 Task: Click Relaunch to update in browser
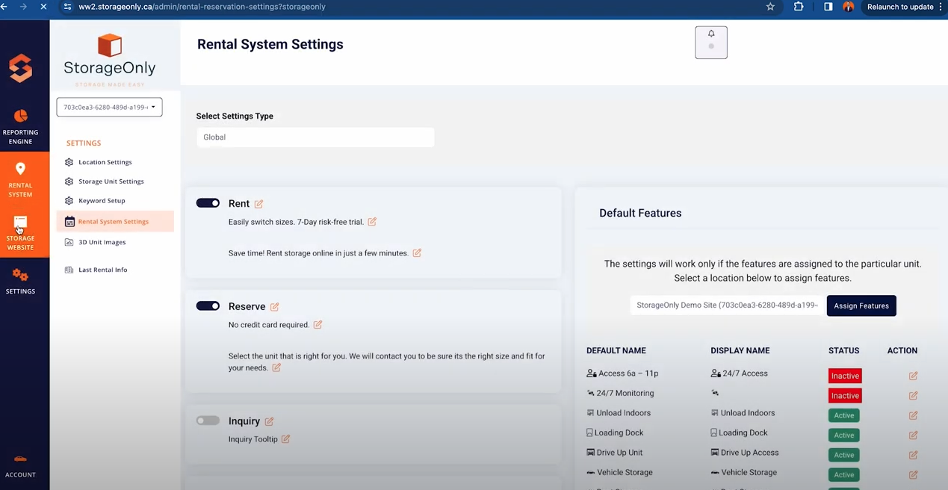900,7
